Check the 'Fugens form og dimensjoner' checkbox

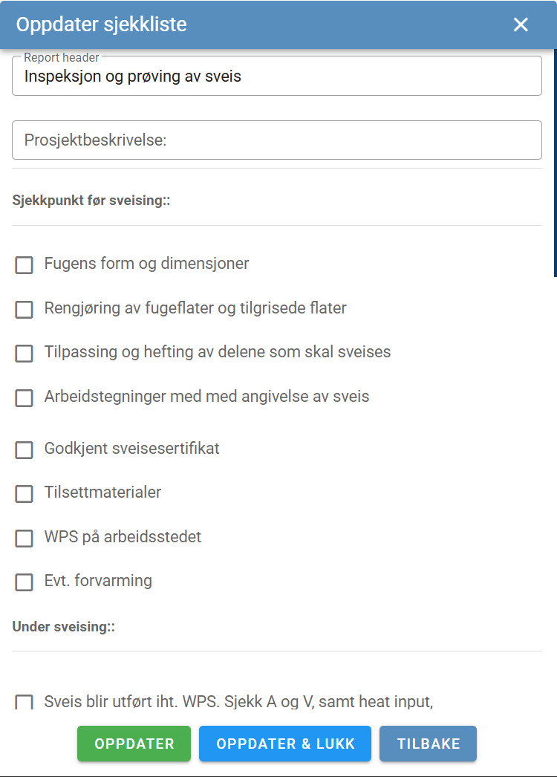[x=23, y=264]
